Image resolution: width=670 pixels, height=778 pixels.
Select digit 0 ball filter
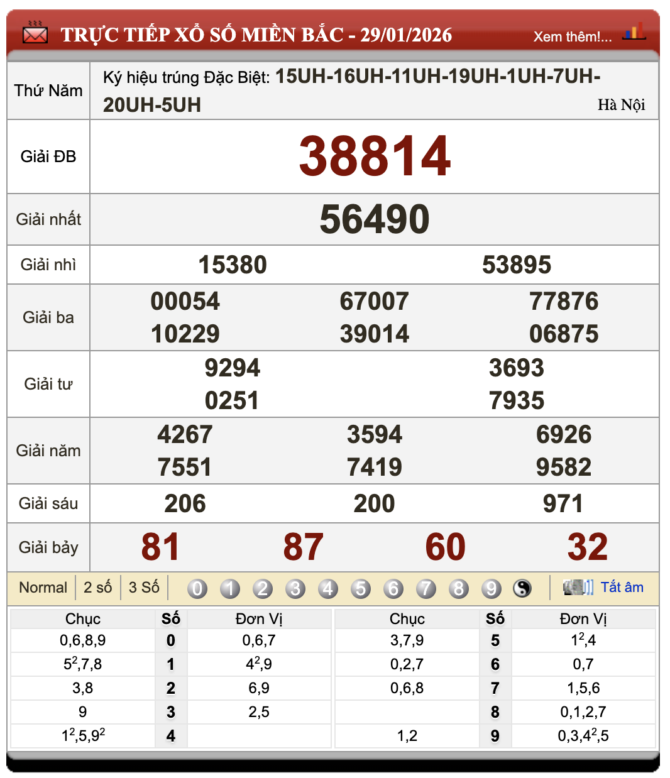click(x=197, y=589)
